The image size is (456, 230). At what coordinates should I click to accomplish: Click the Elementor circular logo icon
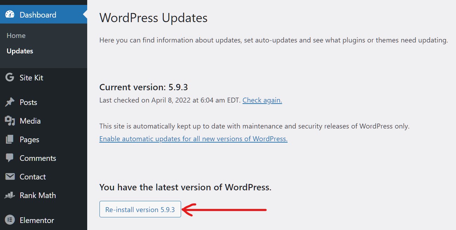coord(10,220)
